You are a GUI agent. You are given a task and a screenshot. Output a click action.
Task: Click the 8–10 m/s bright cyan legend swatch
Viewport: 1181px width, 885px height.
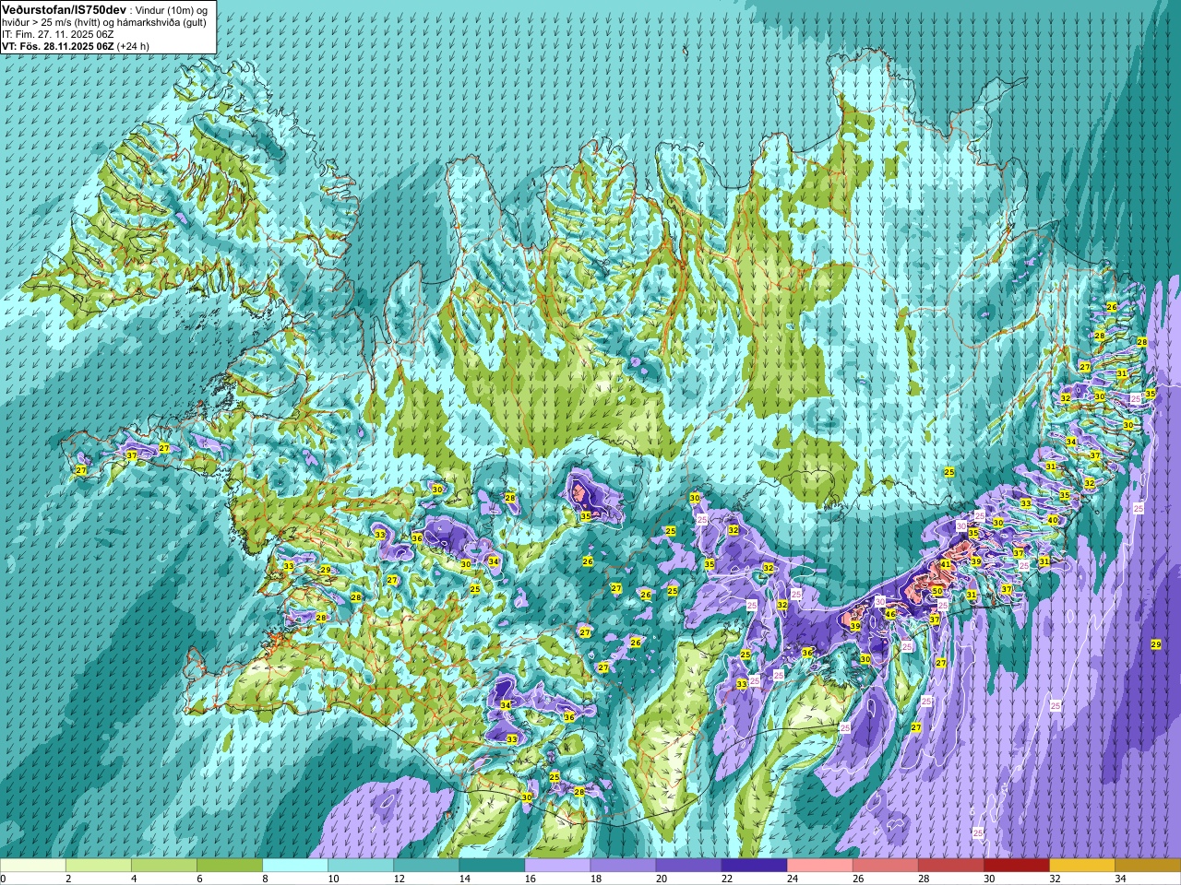[295, 866]
